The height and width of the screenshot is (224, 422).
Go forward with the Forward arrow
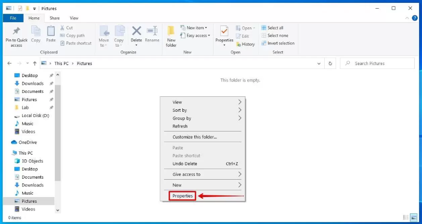pos(19,63)
